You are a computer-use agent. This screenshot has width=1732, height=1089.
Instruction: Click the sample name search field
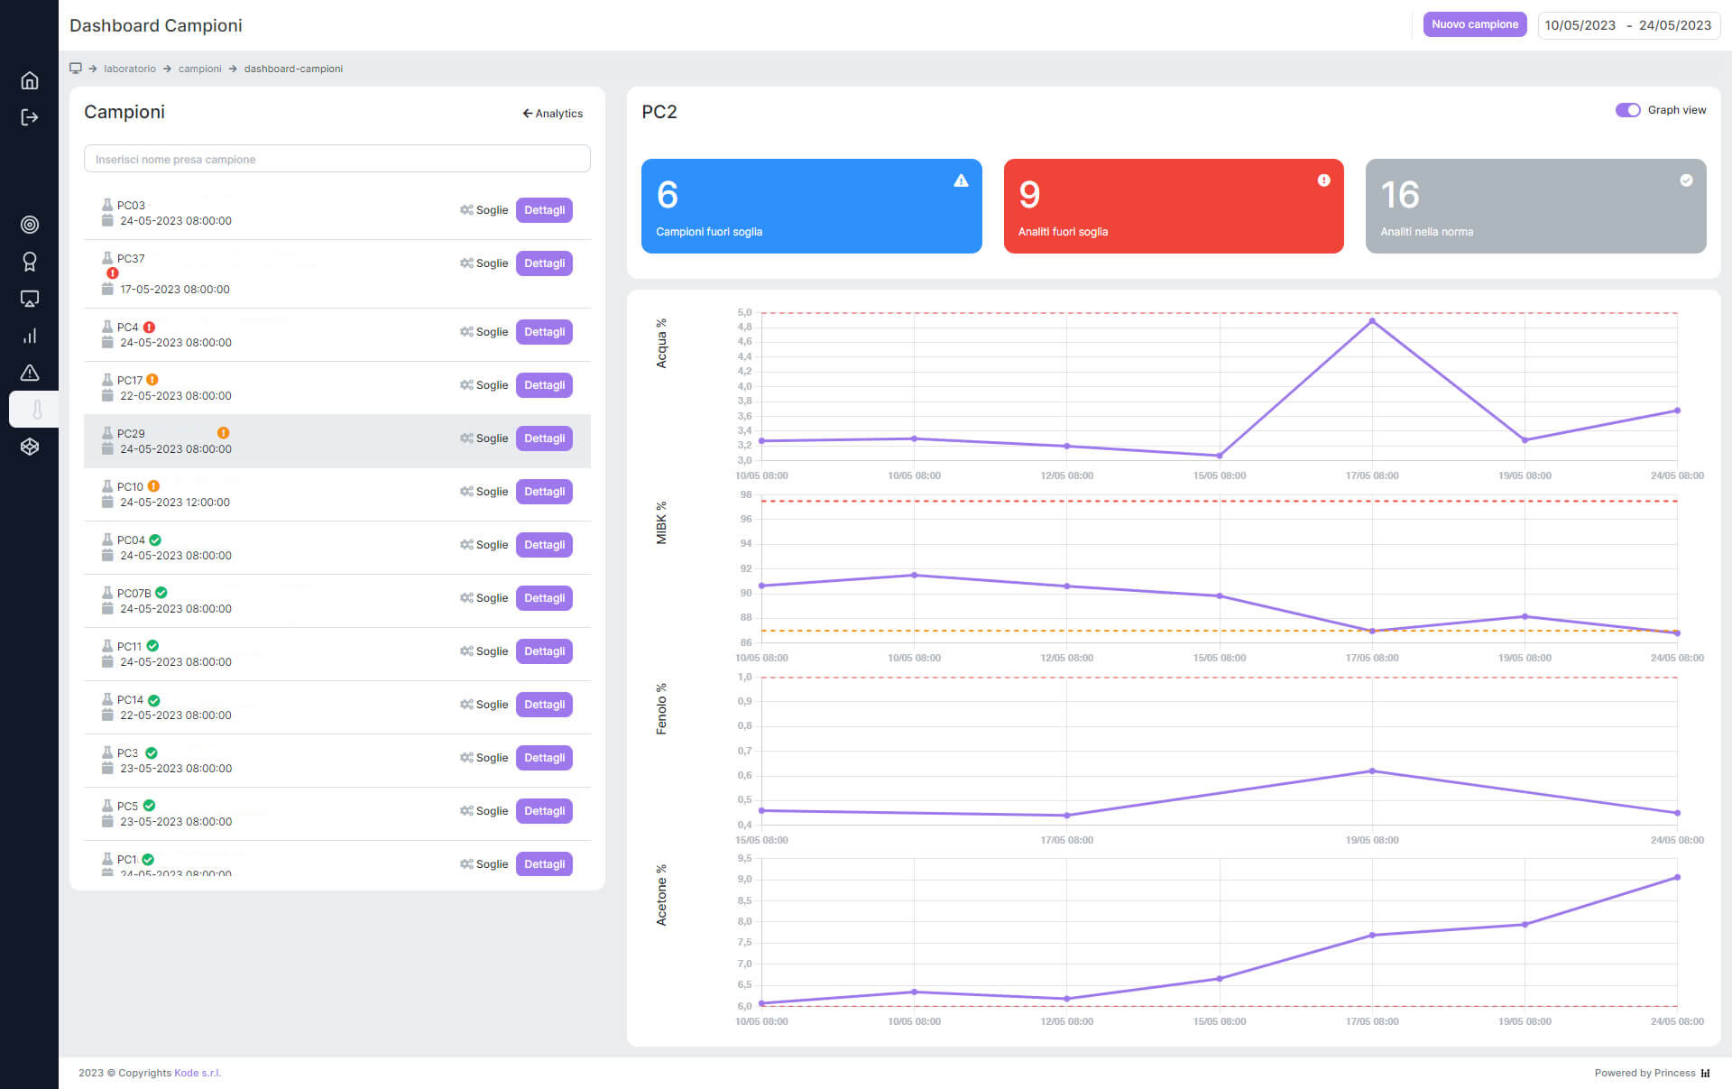click(336, 159)
